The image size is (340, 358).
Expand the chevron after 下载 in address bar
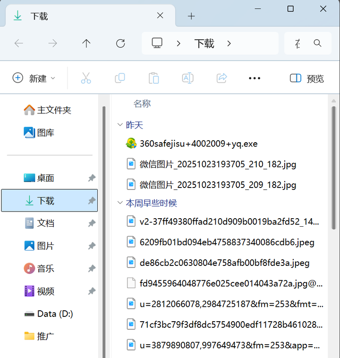[x=229, y=43]
